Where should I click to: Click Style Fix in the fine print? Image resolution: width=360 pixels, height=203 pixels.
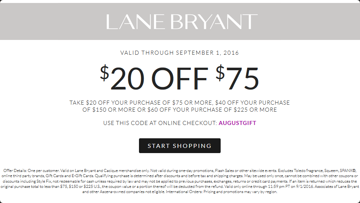point(44,181)
